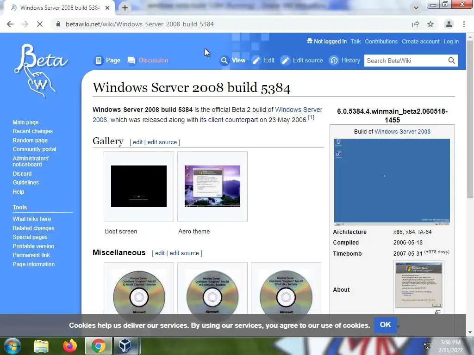Open the Discord sidebar link
Viewport: 474px width, 355px height.
pyautogui.click(x=22, y=174)
